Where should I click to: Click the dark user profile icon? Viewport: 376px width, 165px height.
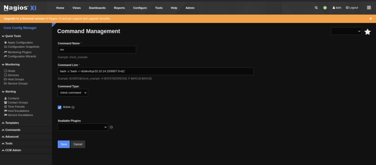[334, 8]
